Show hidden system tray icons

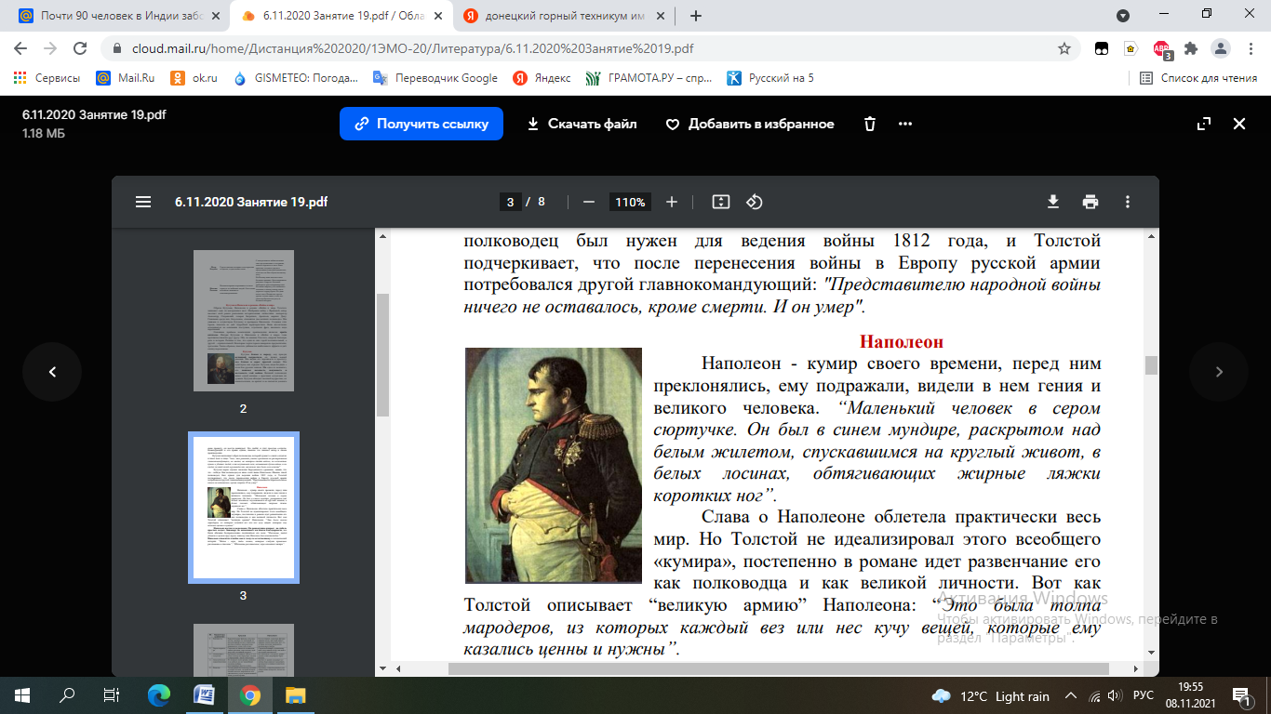[x=1071, y=696]
